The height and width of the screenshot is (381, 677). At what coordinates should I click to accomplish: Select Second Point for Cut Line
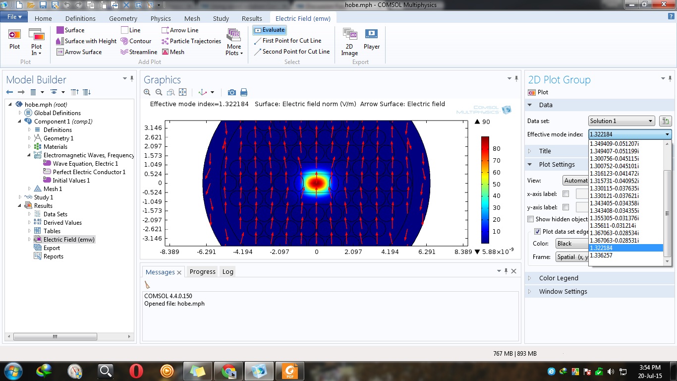(291, 52)
